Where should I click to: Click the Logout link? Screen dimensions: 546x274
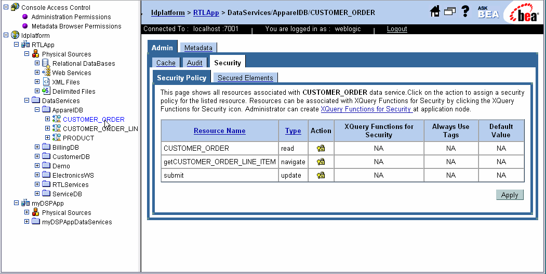(396, 29)
